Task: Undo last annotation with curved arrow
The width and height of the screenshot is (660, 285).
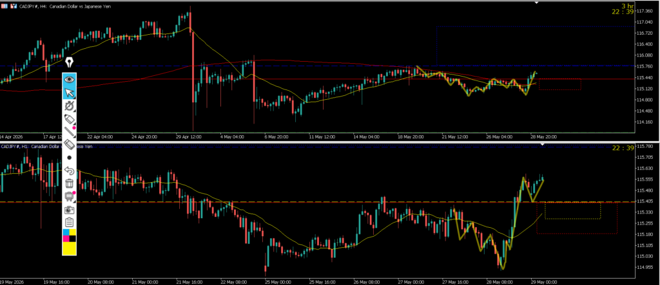Action: point(70,170)
